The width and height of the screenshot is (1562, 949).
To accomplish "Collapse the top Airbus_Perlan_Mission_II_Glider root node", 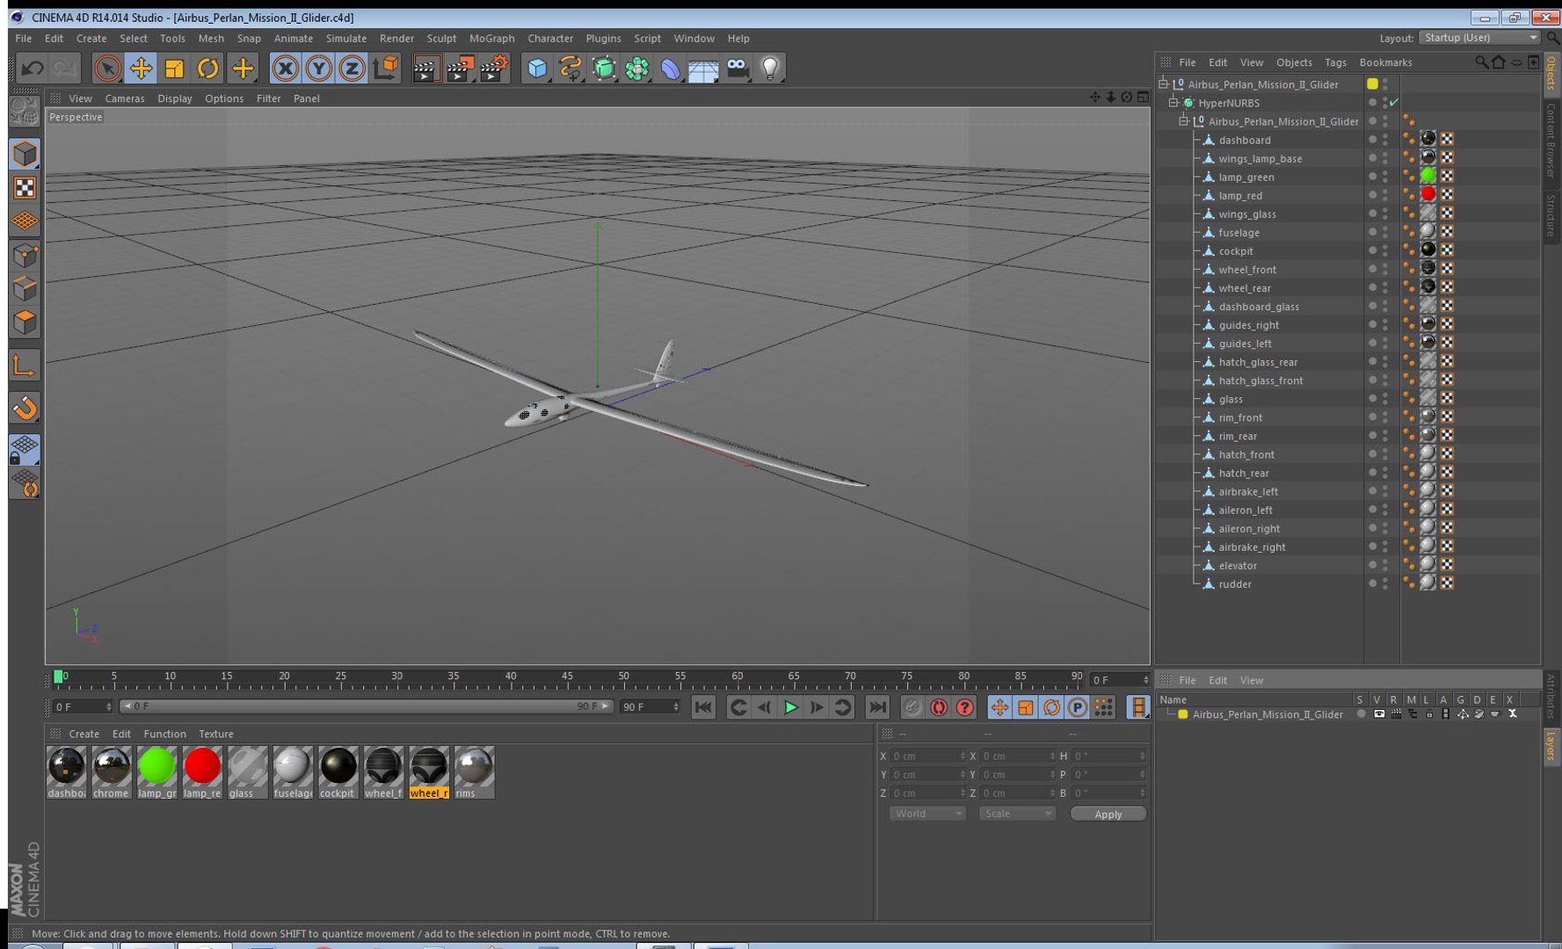I will [1163, 84].
